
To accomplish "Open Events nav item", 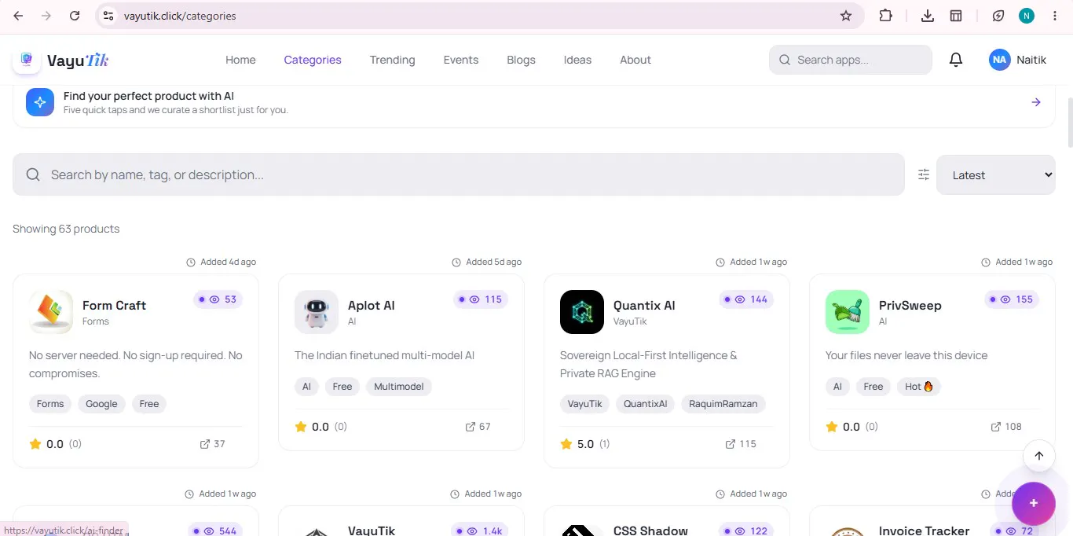I will pyautogui.click(x=460, y=60).
